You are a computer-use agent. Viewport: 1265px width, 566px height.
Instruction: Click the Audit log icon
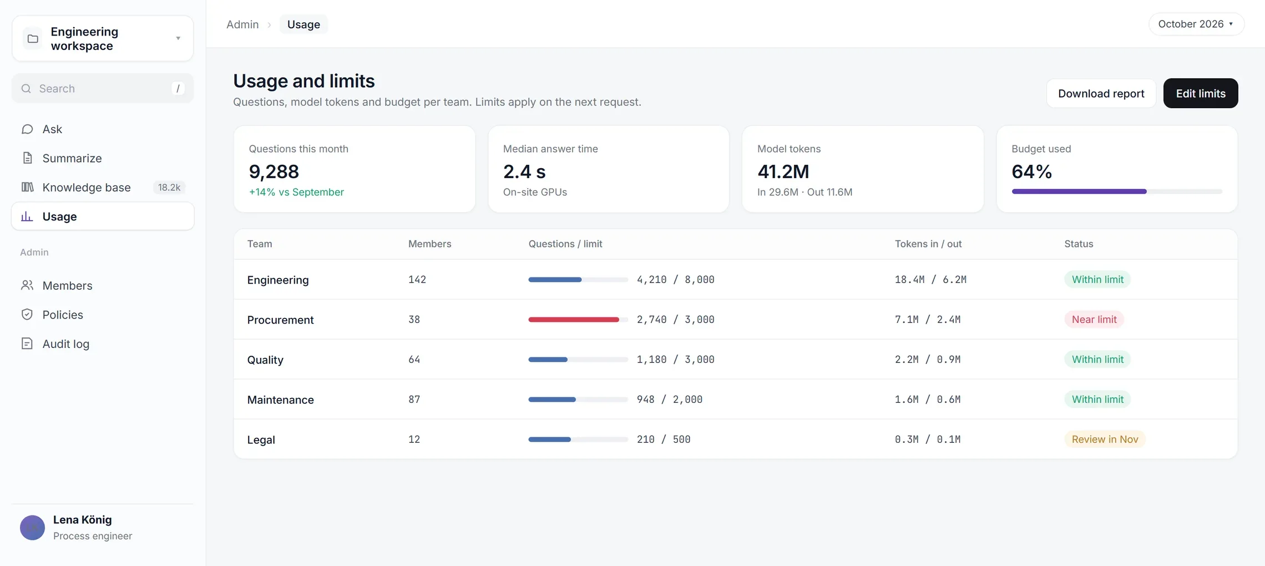[x=27, y=343]
